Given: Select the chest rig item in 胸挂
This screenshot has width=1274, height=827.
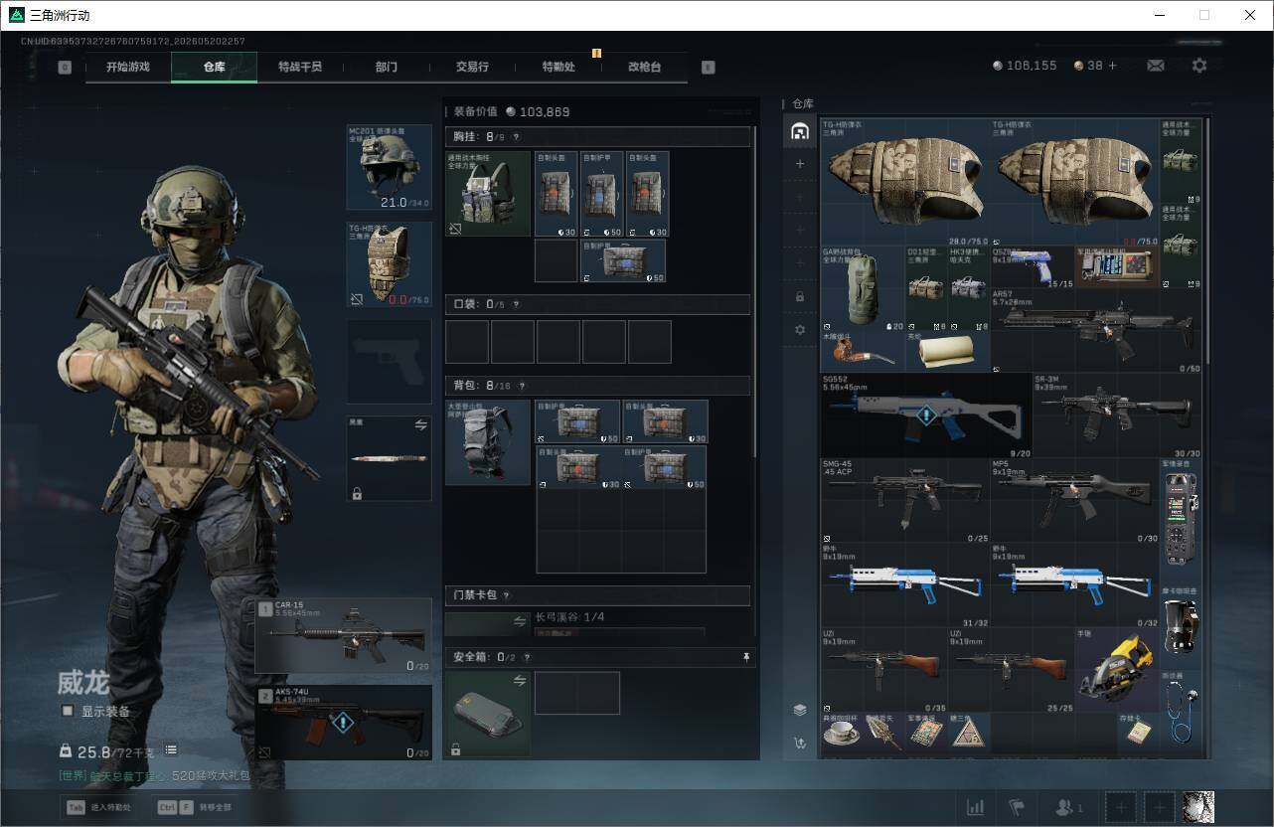Looking at the screenshot, I should click(488, 193).
